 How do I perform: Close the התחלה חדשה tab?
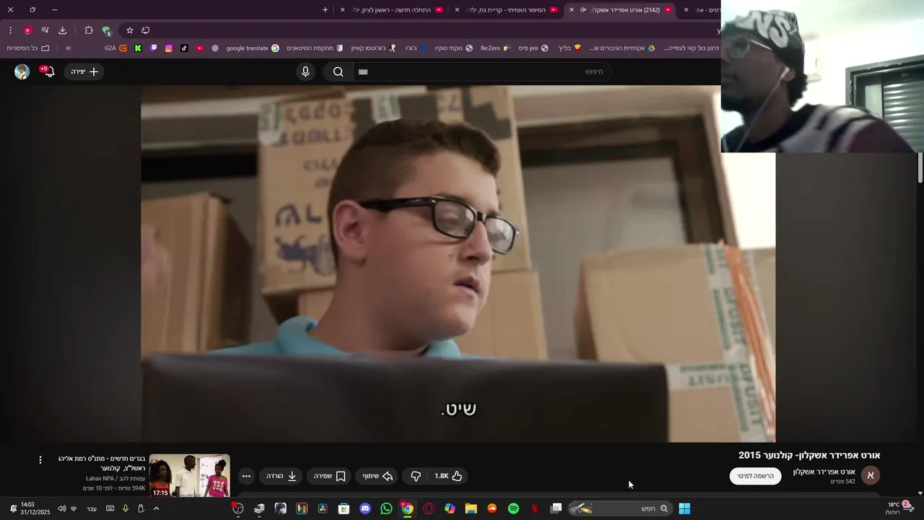(x=343, y=10)
